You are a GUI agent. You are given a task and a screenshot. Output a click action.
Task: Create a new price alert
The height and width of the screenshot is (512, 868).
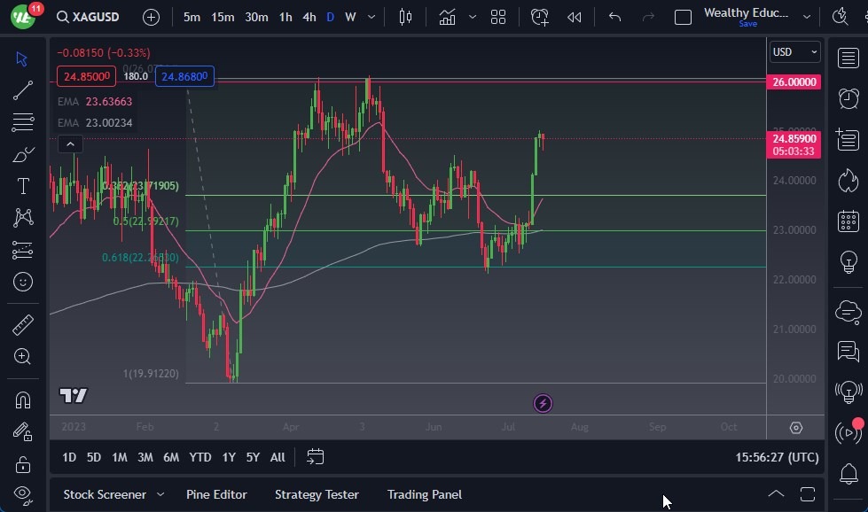(x=540, y=17)
